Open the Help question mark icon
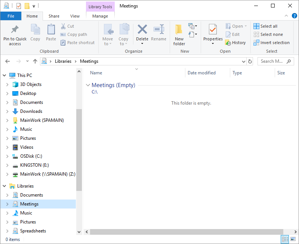 [294, 16]
